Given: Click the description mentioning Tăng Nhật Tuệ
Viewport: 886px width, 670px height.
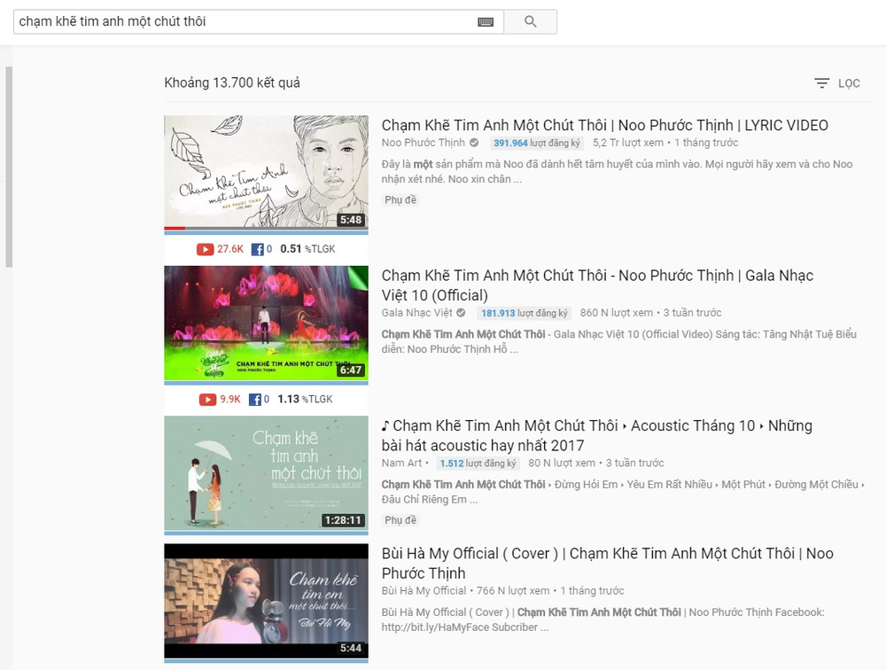Looking at the screenshot, I should point(618,342).
